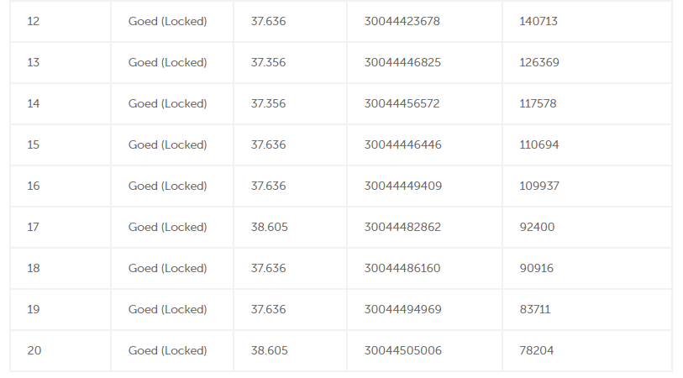Click 38.605 in row 17
Image resolution: width=683 pixels, height=378 pixels.
[x=269, y=228]
